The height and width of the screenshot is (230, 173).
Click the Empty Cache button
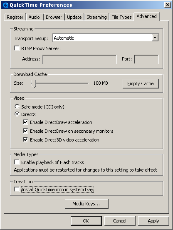[x=141, y=83]
